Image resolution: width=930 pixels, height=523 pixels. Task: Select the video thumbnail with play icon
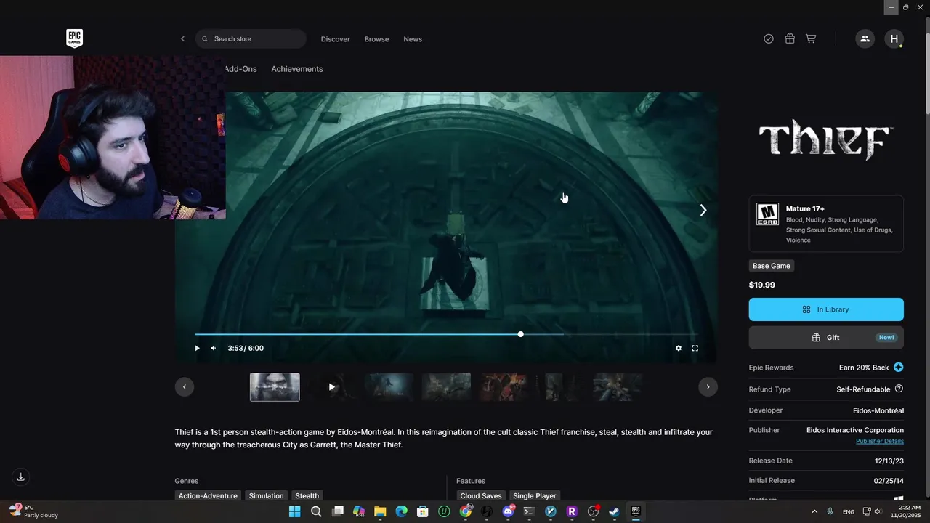pyautogui.click(x=332, y=387)
